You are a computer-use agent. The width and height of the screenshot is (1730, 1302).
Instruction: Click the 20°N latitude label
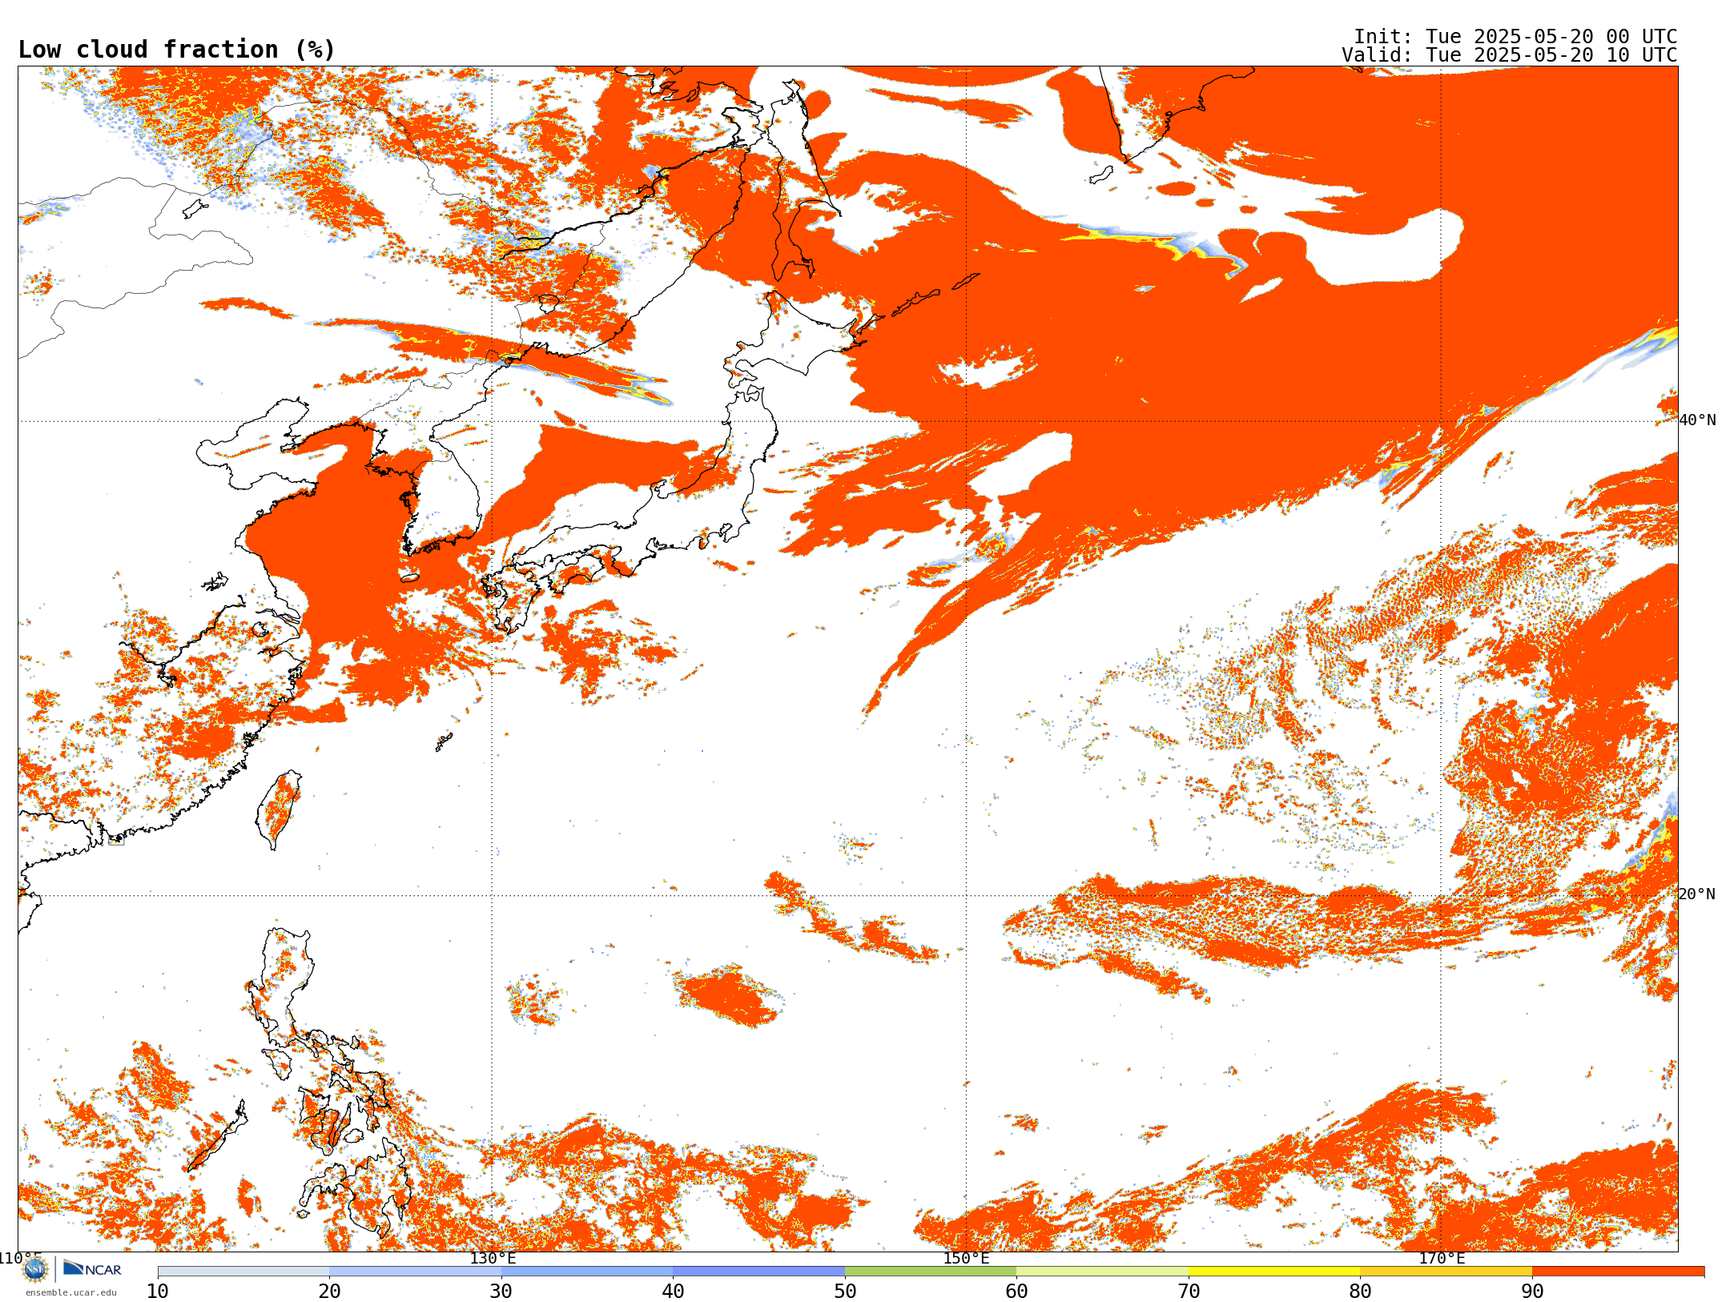1697,894
